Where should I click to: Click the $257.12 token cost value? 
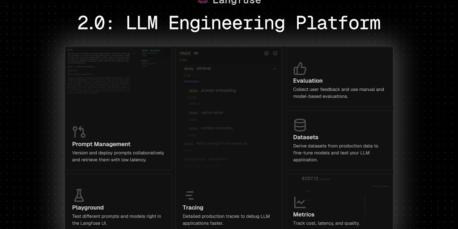point(310,178)
